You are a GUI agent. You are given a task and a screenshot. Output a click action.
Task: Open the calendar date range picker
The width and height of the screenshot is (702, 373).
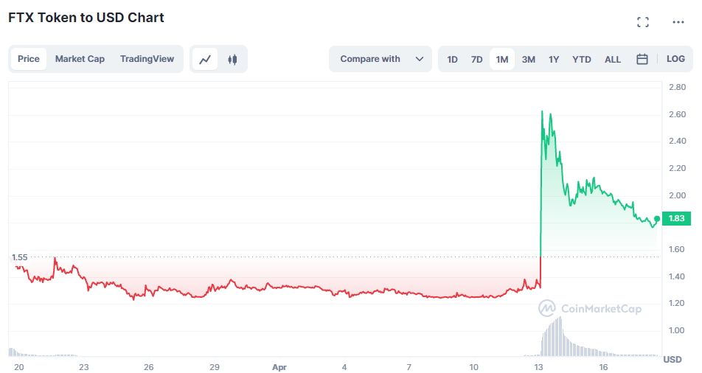tap(642, 59)
